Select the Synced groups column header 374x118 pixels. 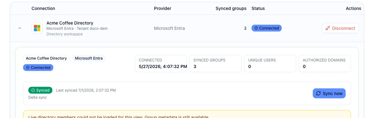click(x=231, y=8)
